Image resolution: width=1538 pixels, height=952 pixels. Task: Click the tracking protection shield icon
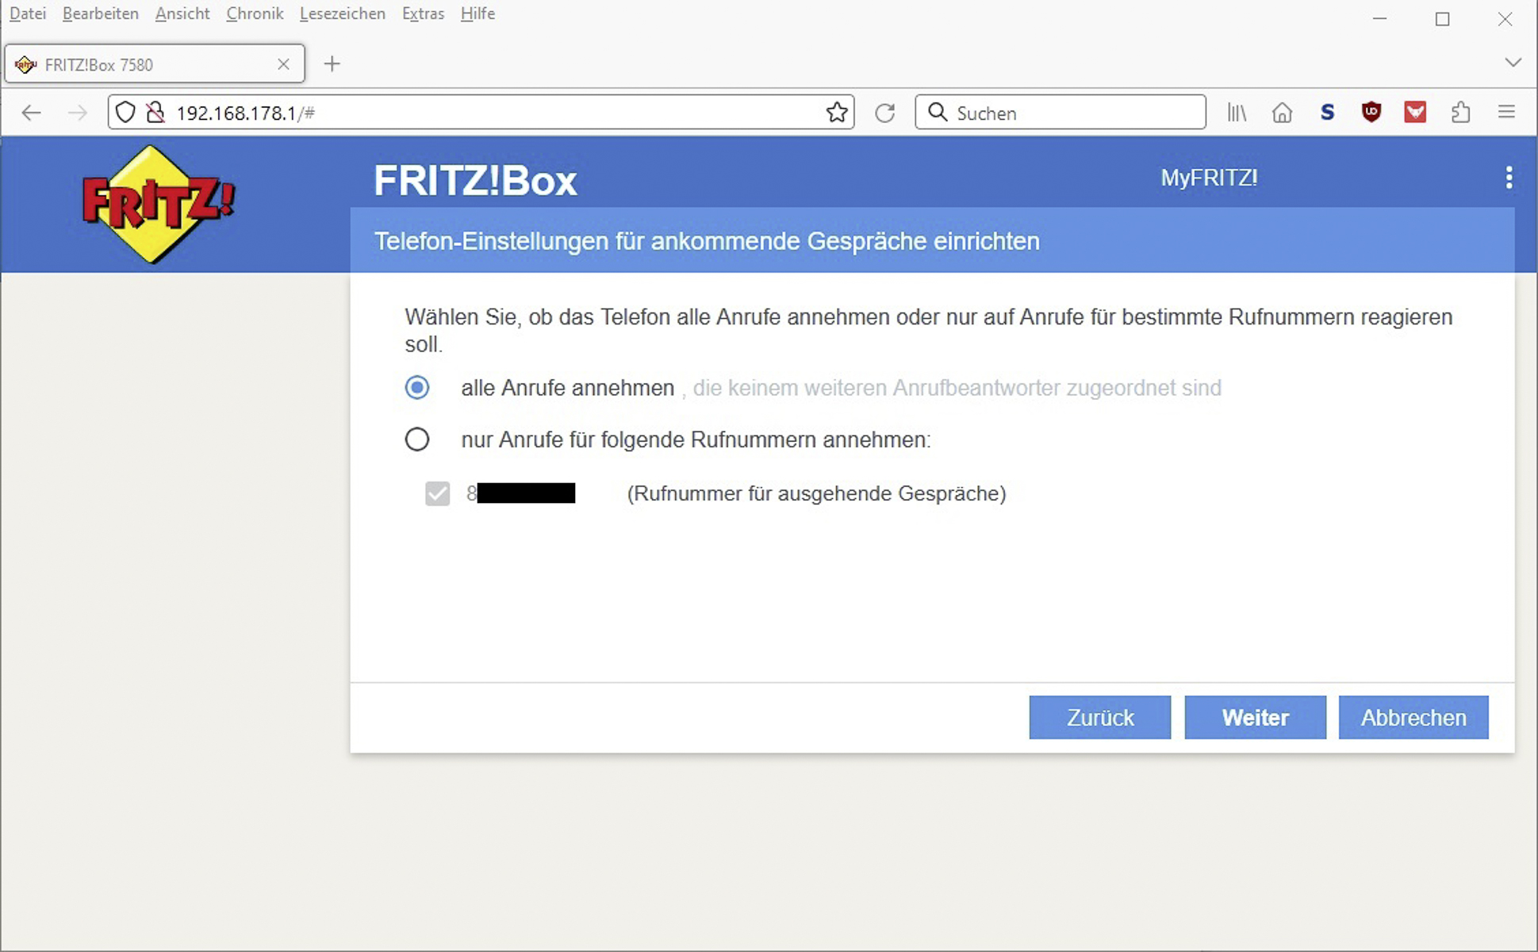(125, 113)
